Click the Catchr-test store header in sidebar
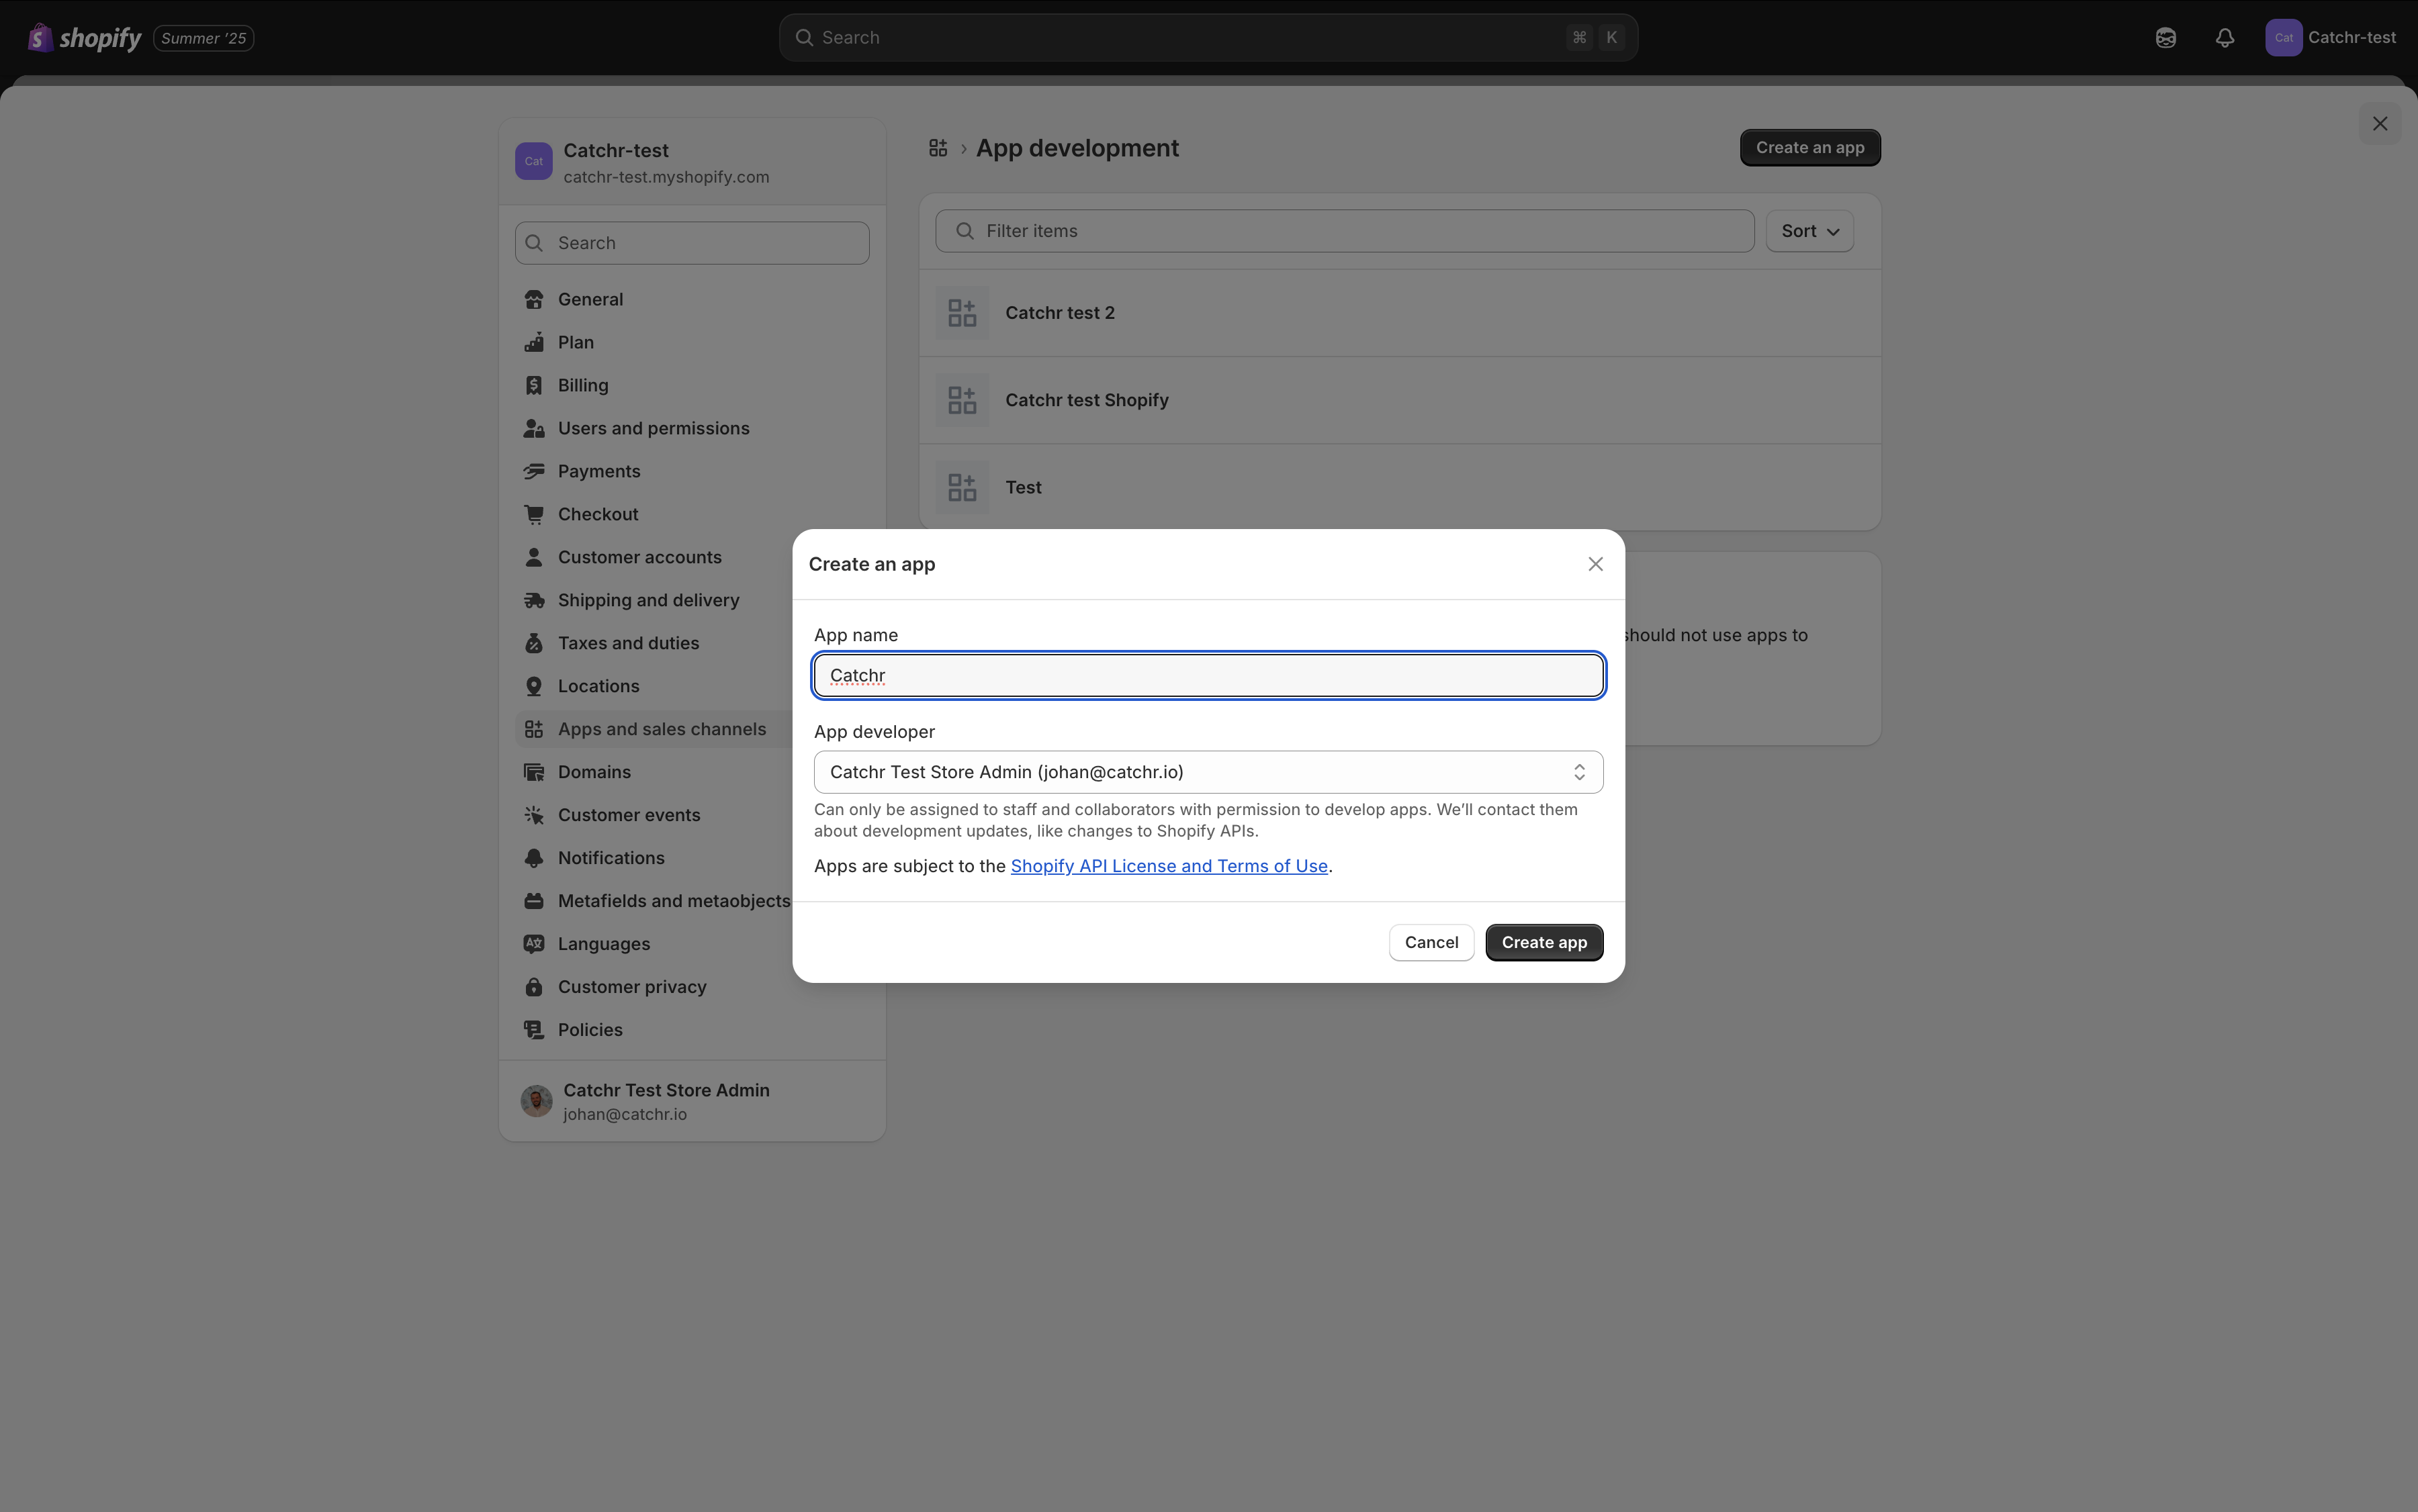2418x1512 pixels. 692,162
